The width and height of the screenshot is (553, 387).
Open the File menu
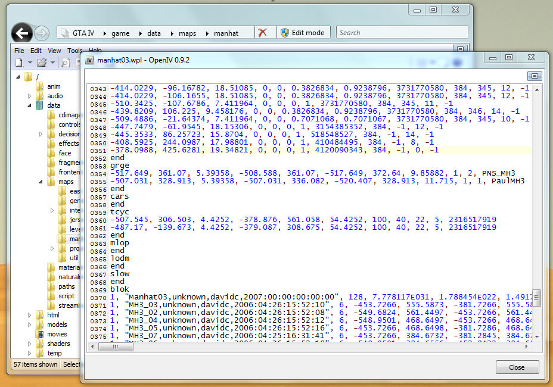[x=19, y=51]
